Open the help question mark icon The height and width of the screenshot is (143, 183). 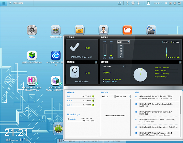tap(170, 3)
